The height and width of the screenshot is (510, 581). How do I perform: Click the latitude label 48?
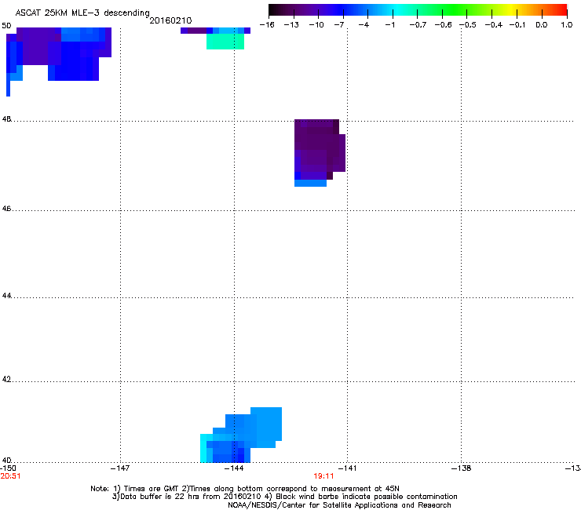(6, 119)
